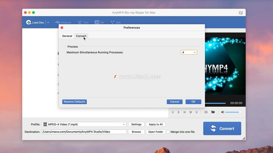The image size is (273, 153).
Task: Open snapshot folder icon
Action: tap(213, 112)
